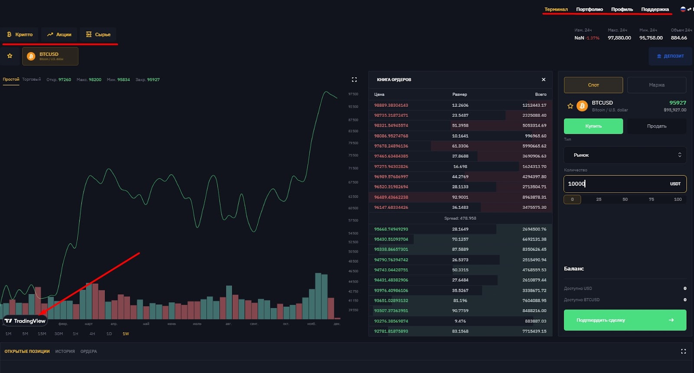
Task: Switch chart to Торговый mode
Action: (31, 79)
